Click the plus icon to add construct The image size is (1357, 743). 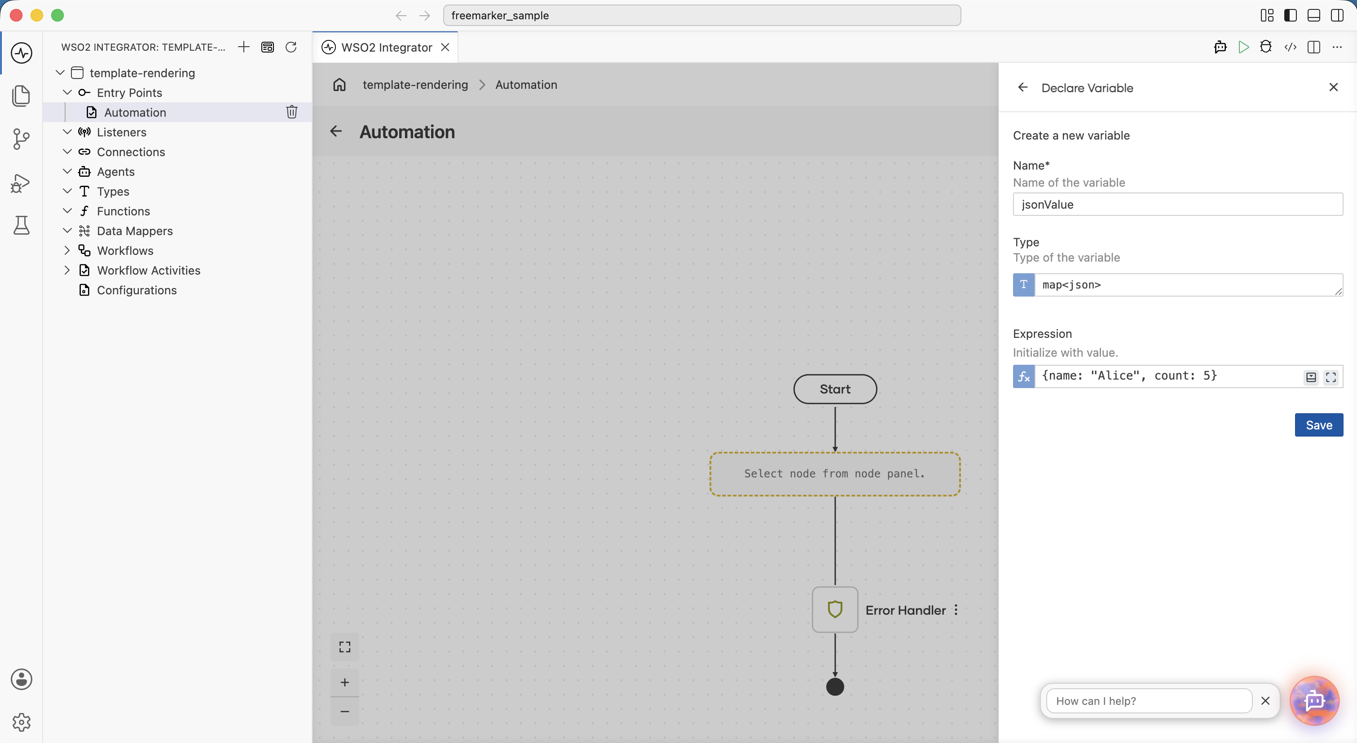(x=243, y=47)
